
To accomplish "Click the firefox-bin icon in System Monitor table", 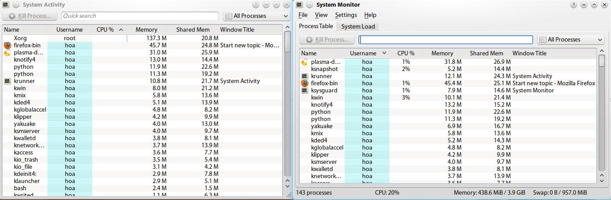I will coord(305,83).
